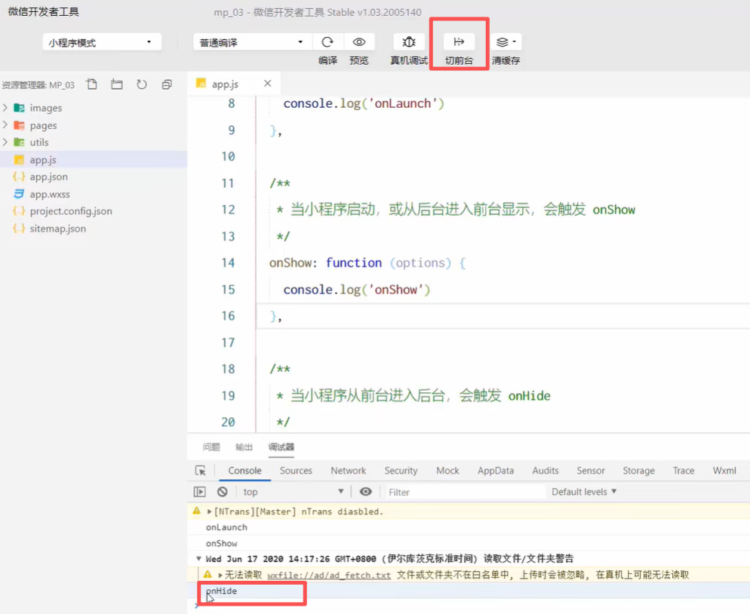Create new file in explorer
Viewport: 750px width, 614px height.
(x=91, y=84)
